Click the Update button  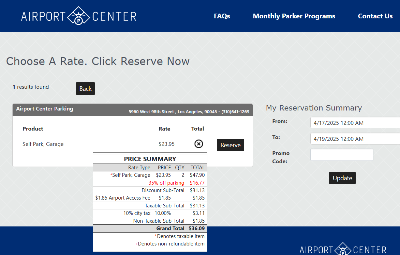(342, 178)
